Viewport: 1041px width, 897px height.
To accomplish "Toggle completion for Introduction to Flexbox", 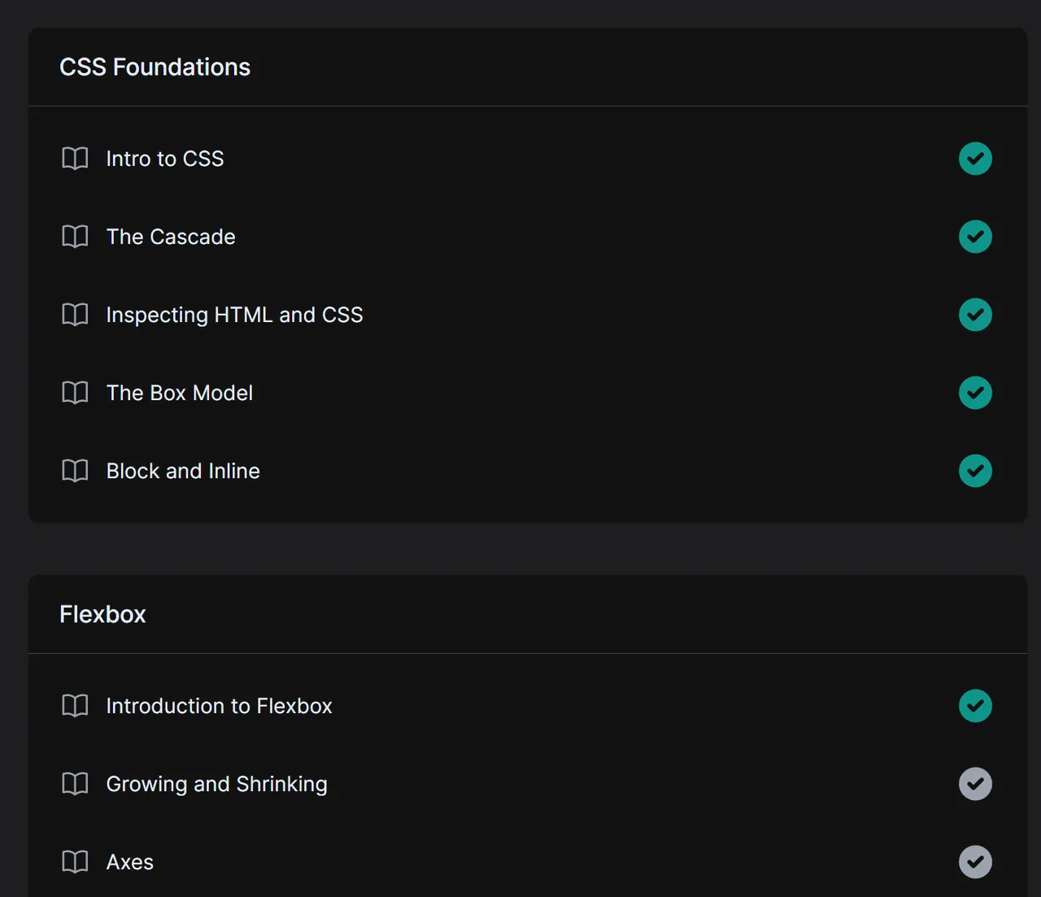I will coord(975,706).
